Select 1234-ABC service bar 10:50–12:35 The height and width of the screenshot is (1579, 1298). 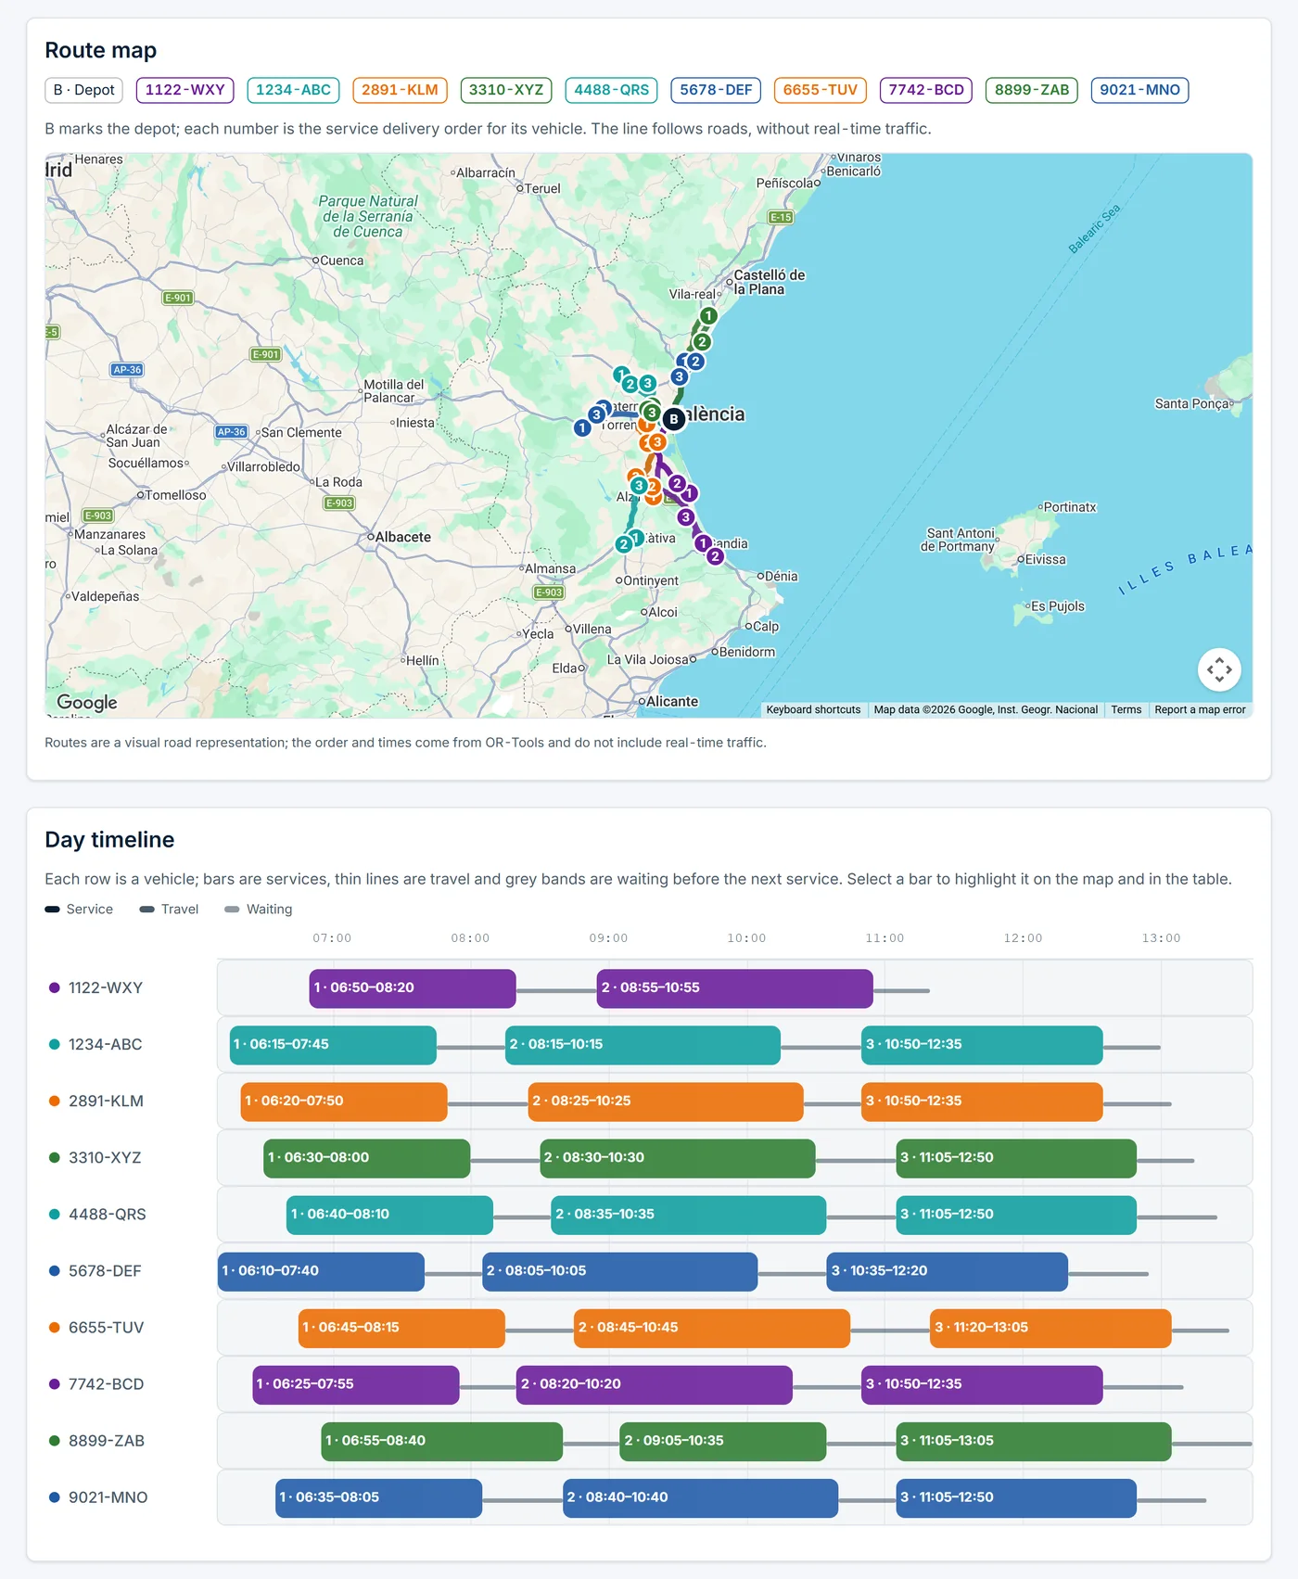point(982,1045)
